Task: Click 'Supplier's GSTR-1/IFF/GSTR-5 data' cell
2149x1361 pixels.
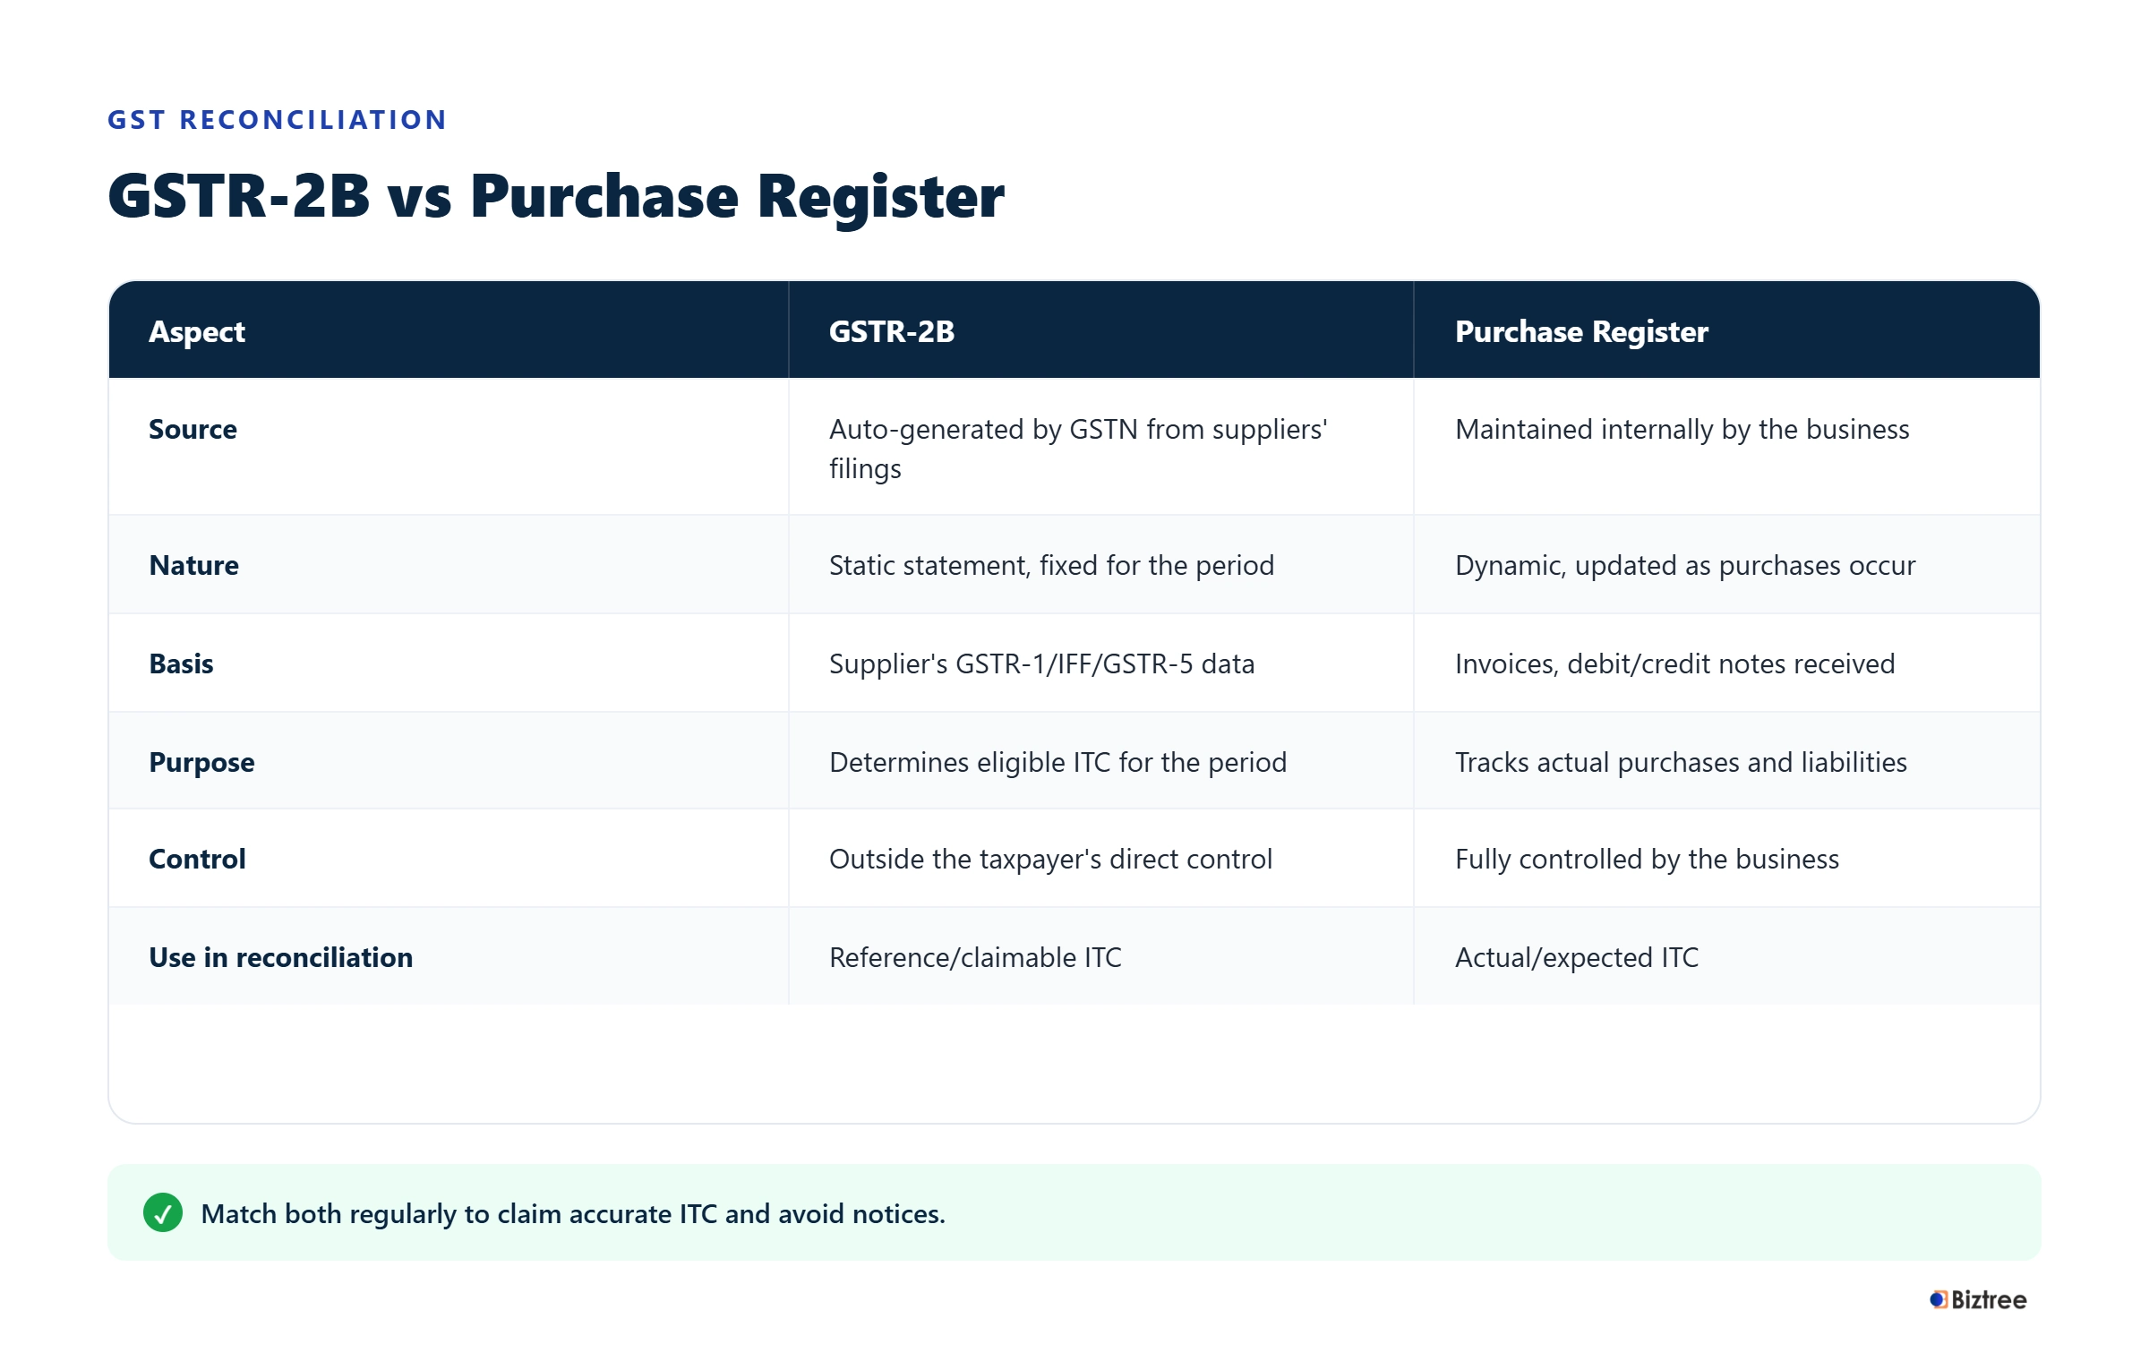Action: tap(1100, 663)
